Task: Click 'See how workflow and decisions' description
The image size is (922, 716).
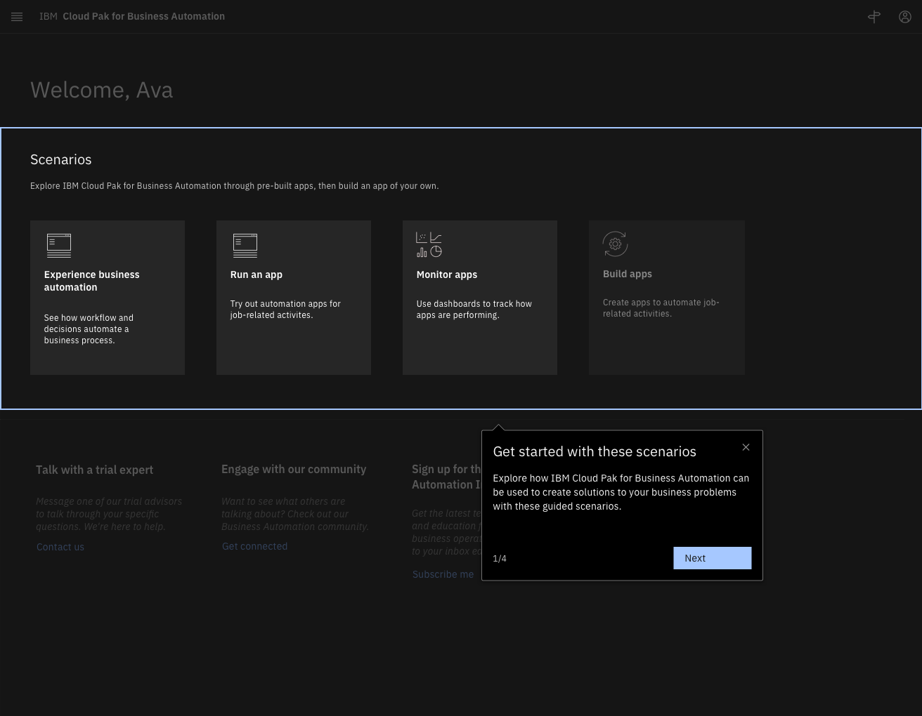Action: [x=89, y=329]
